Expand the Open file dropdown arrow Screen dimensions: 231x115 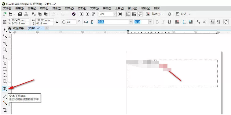15,14
